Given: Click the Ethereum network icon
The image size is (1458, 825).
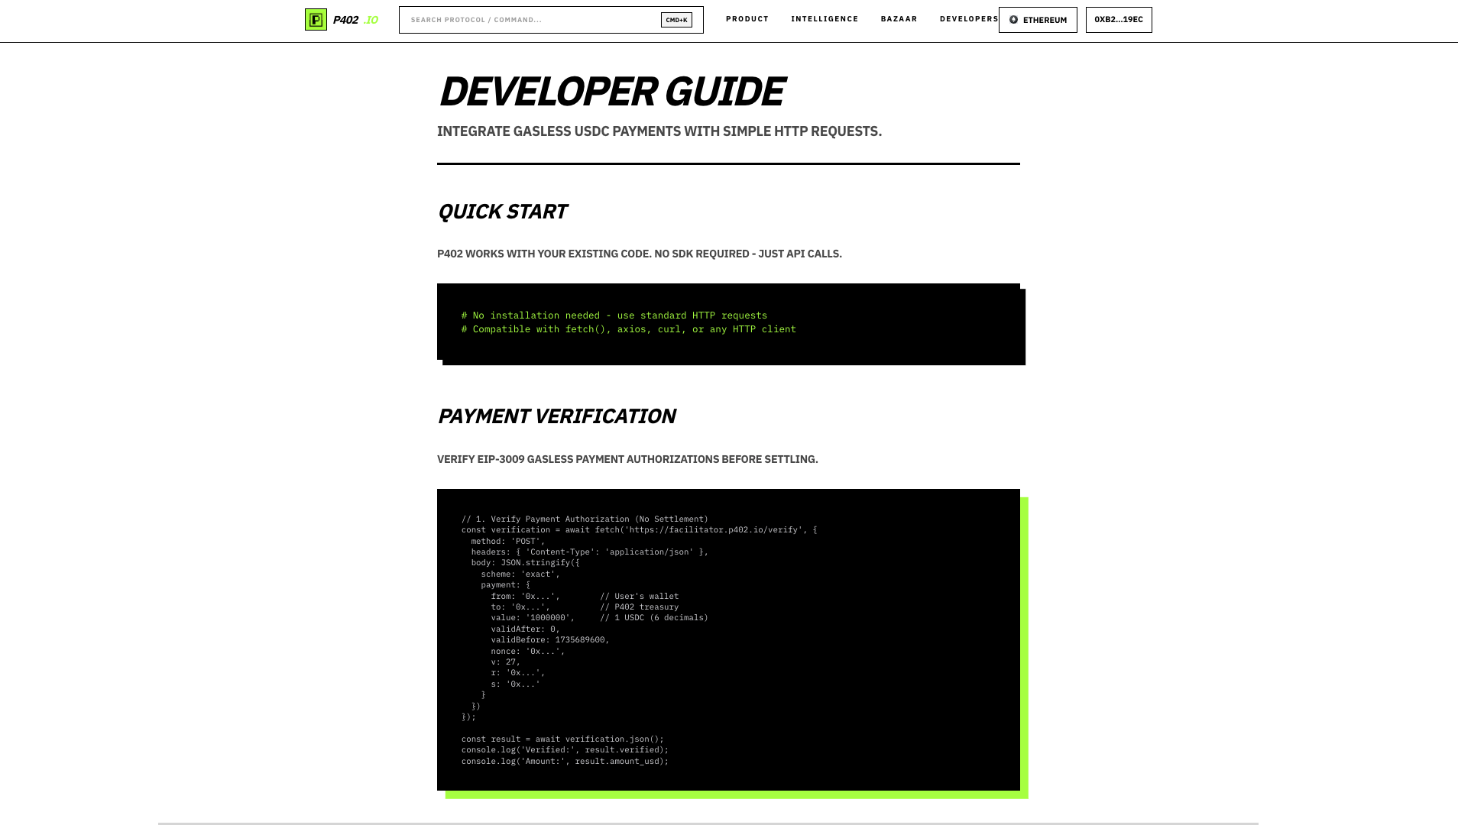Looking at the screenshot, I should click(x=1013, y=20).
